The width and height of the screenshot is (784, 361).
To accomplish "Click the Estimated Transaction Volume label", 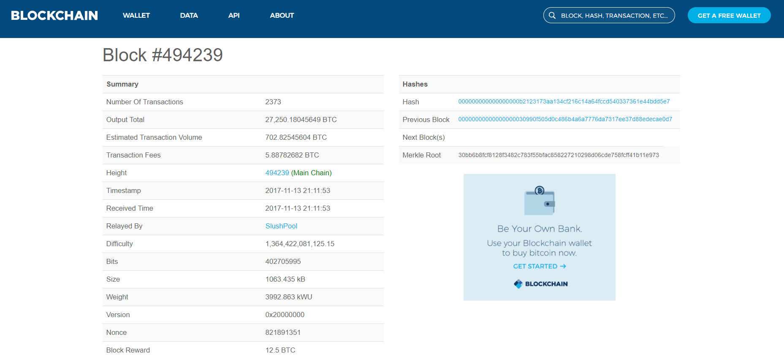I will pos(154,137).
